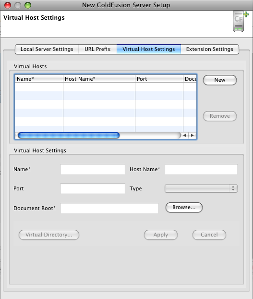Viewport: 253px width, 299px height.
Task: Click the Cancel button
Action: [209, 235]
